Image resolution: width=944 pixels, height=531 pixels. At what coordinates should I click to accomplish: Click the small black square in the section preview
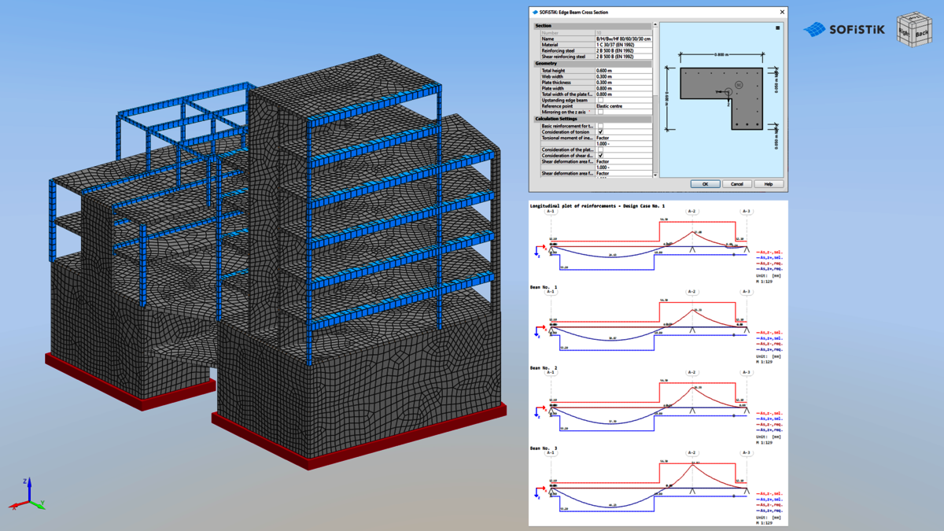tap(777, 28)
